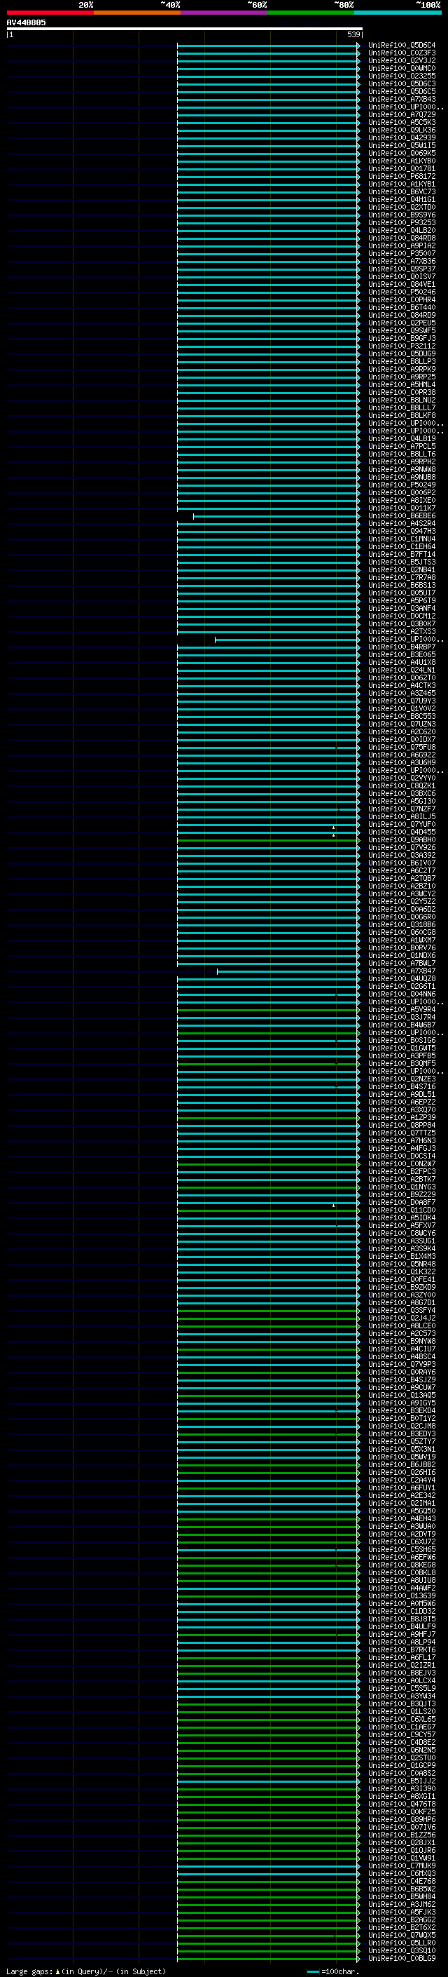
Task: Select subject label UniRef100_B6VC73
Action: (401, 192)
